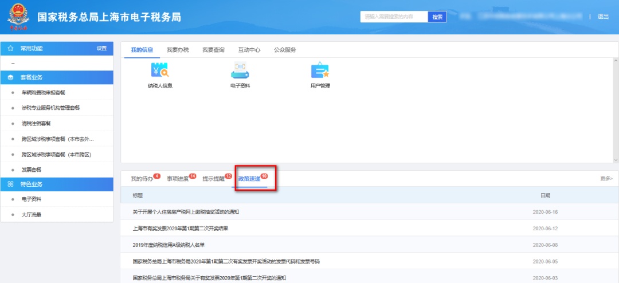
Task: Click the 特色业务 grid icon
Action: [11, 184]
